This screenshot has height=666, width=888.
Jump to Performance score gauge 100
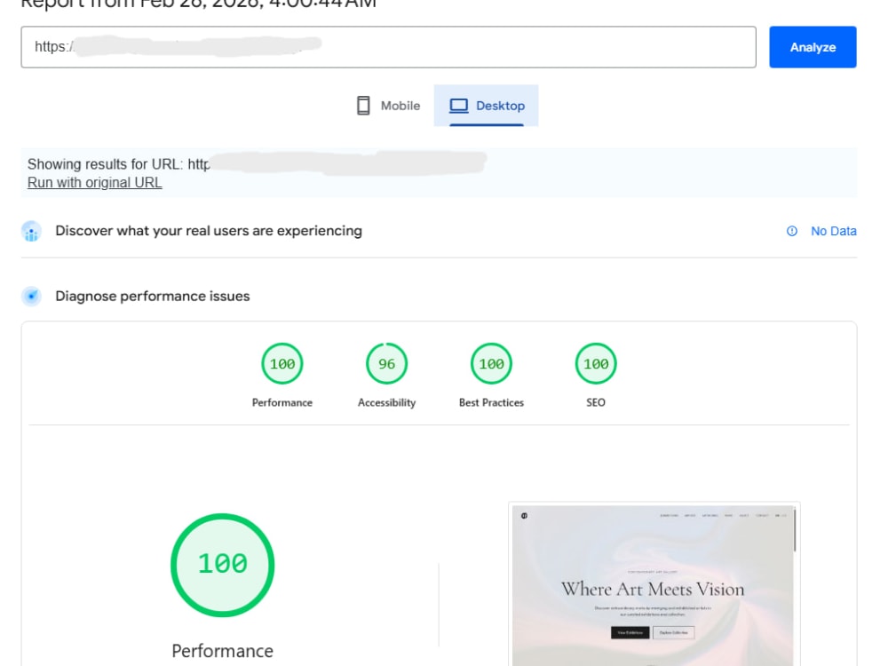[x=282, y=363]
